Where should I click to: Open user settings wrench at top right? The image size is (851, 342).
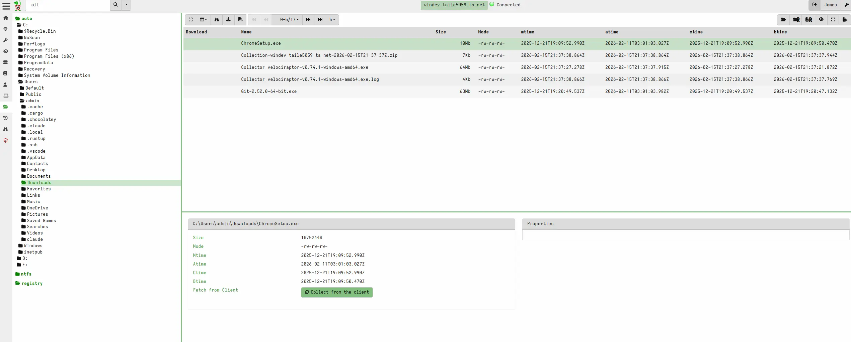point(846,5)
